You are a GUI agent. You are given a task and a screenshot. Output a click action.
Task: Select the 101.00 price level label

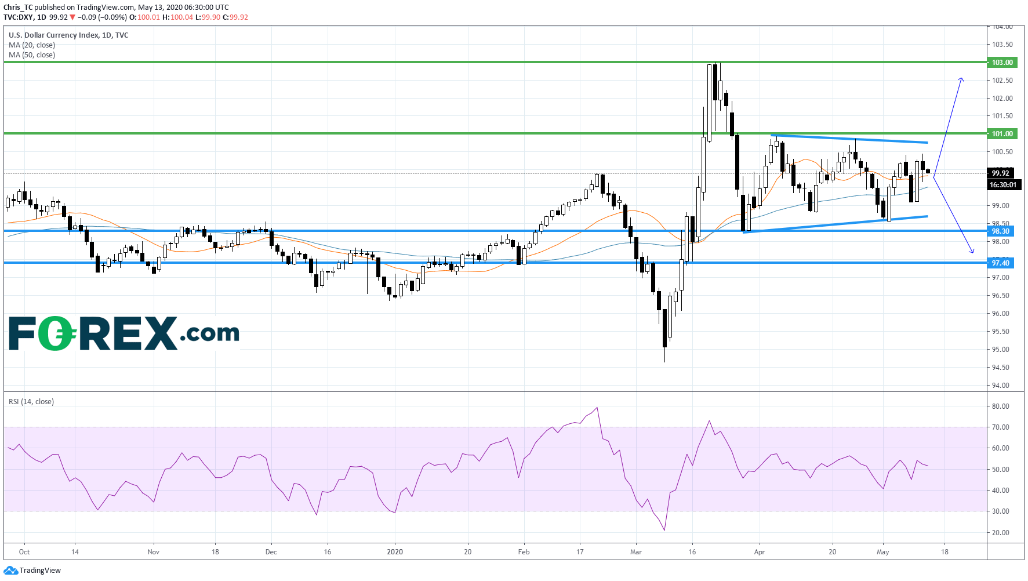pos(1002,133)
